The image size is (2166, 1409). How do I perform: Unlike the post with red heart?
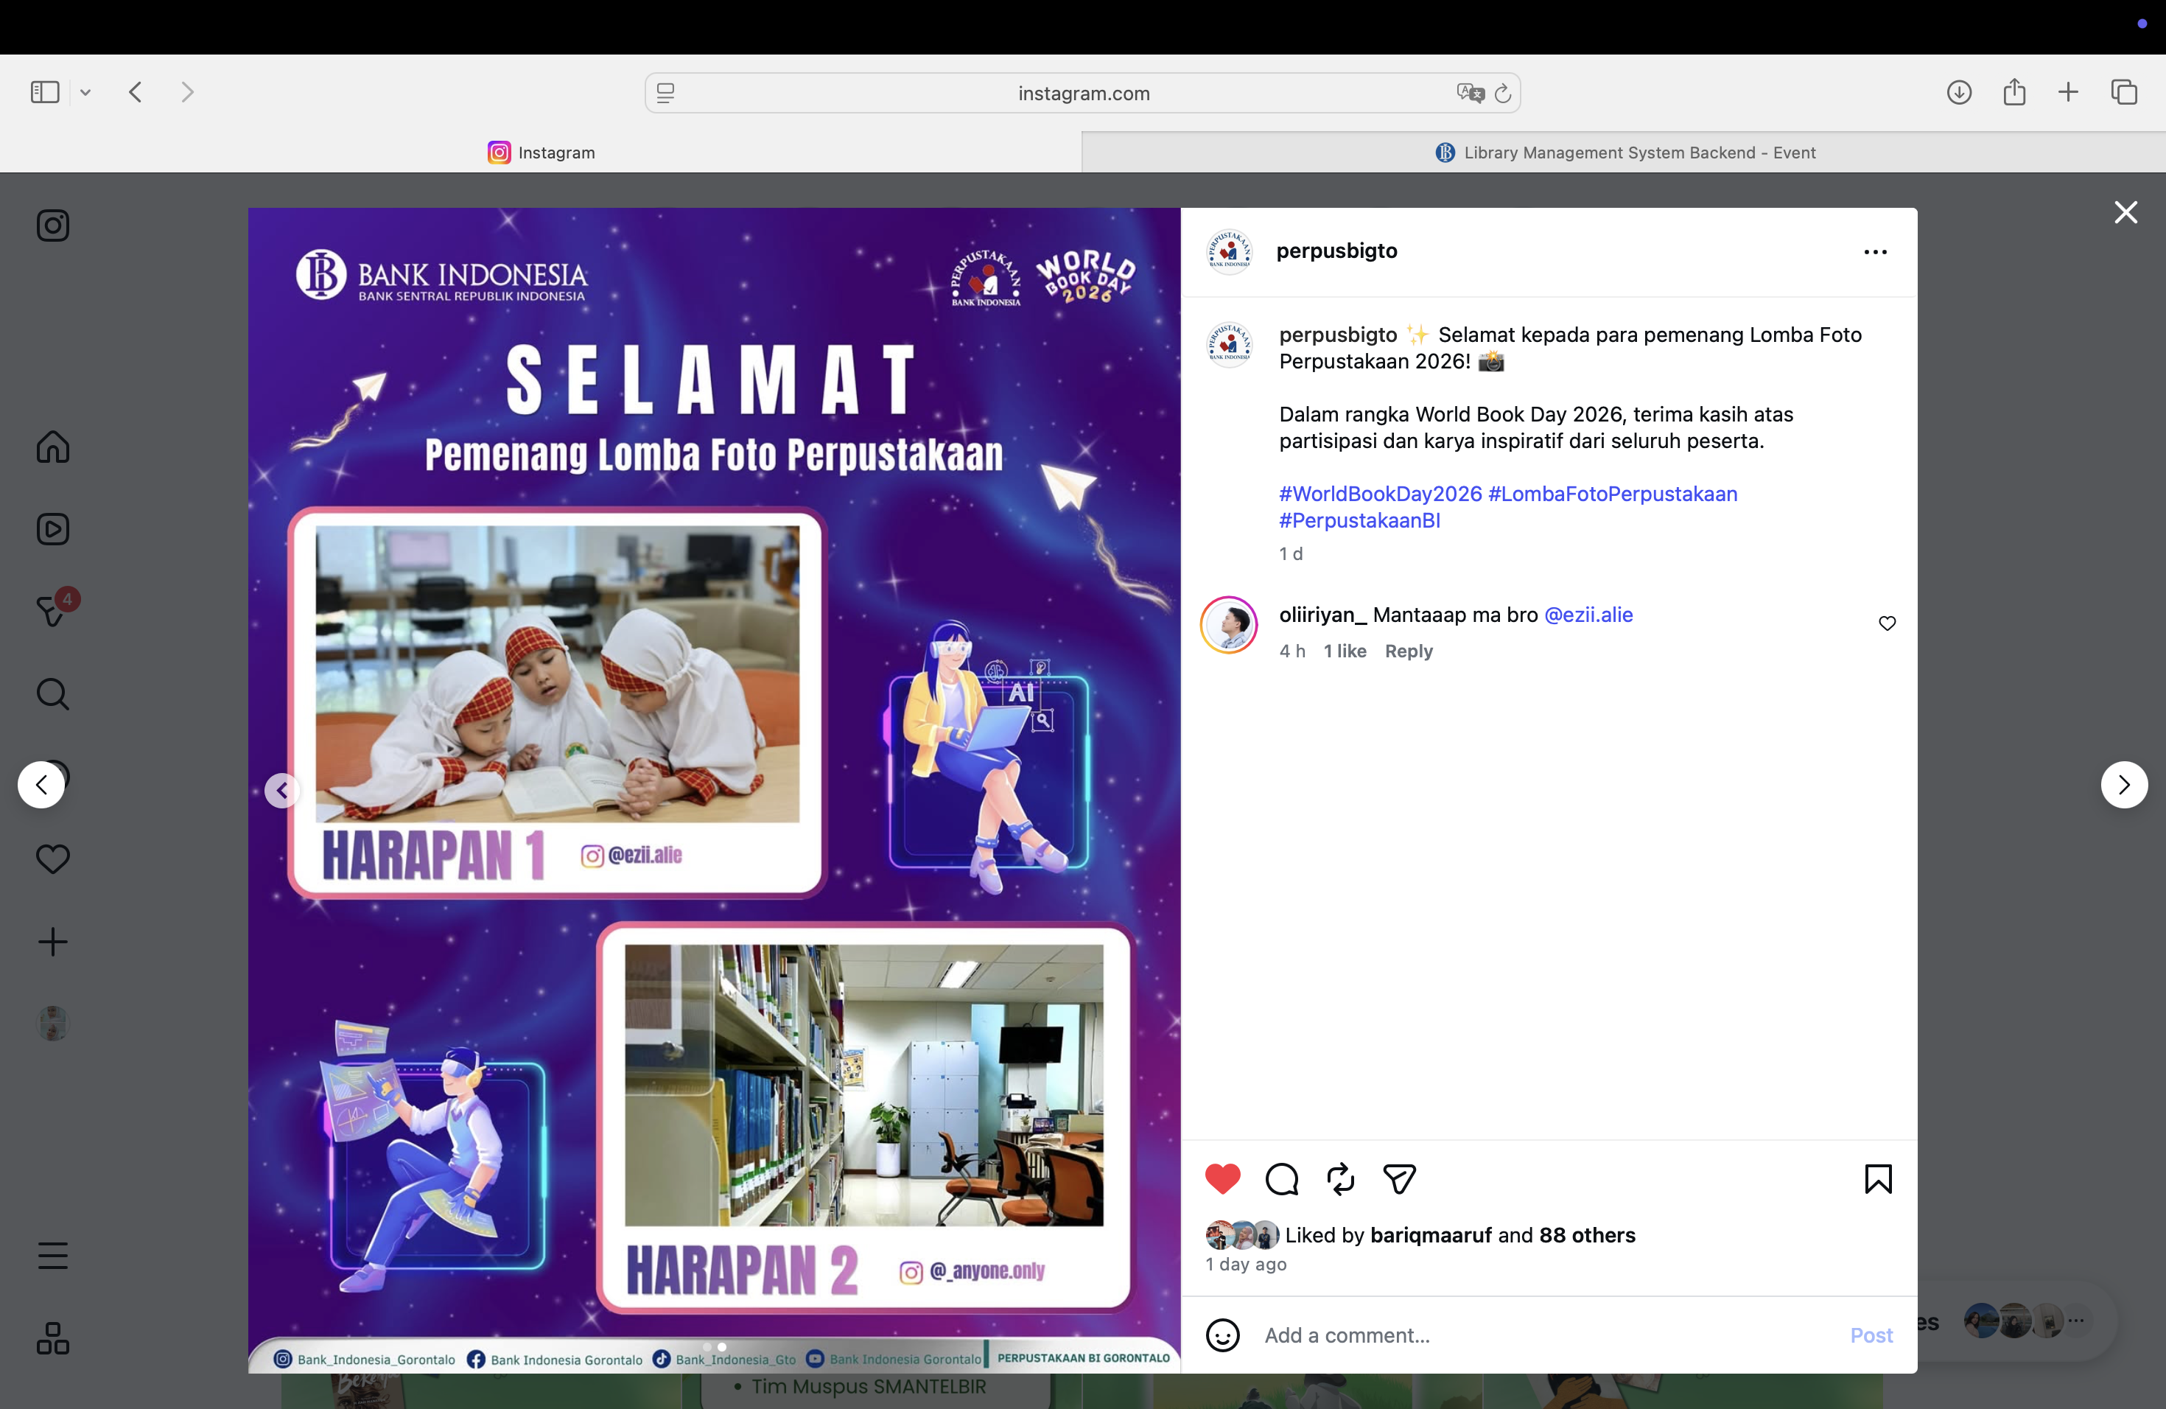[x=1222, y=1179]
